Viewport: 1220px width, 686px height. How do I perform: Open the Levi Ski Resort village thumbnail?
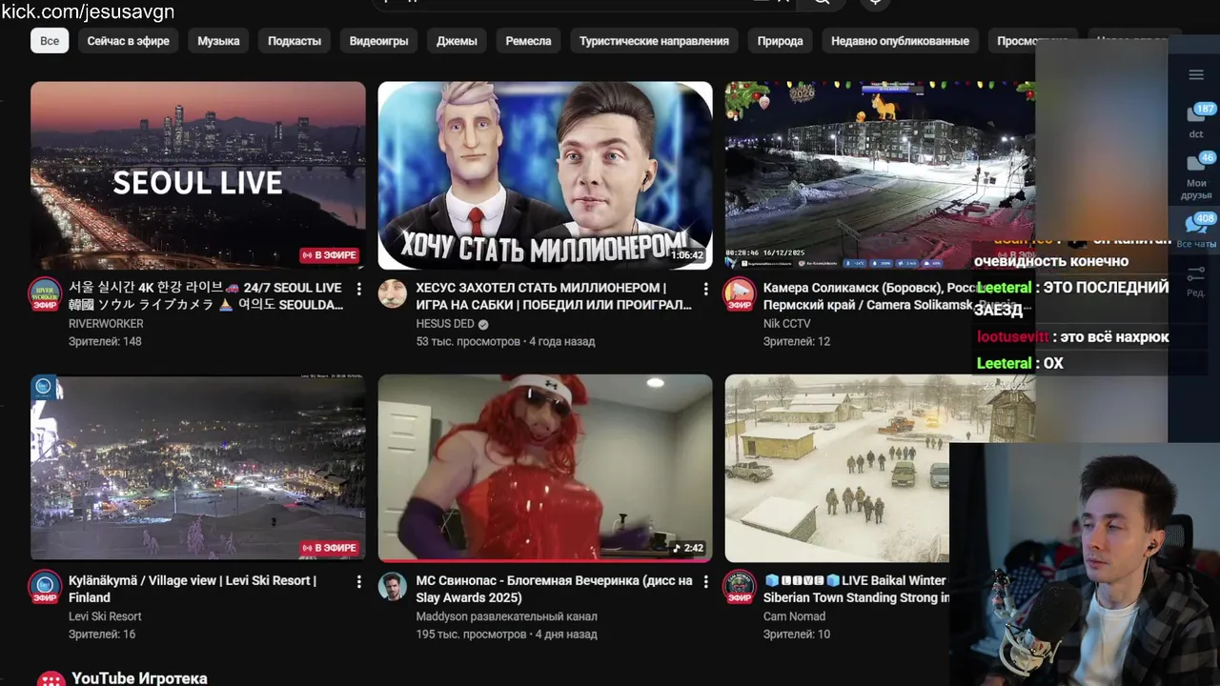coord(198,467)
